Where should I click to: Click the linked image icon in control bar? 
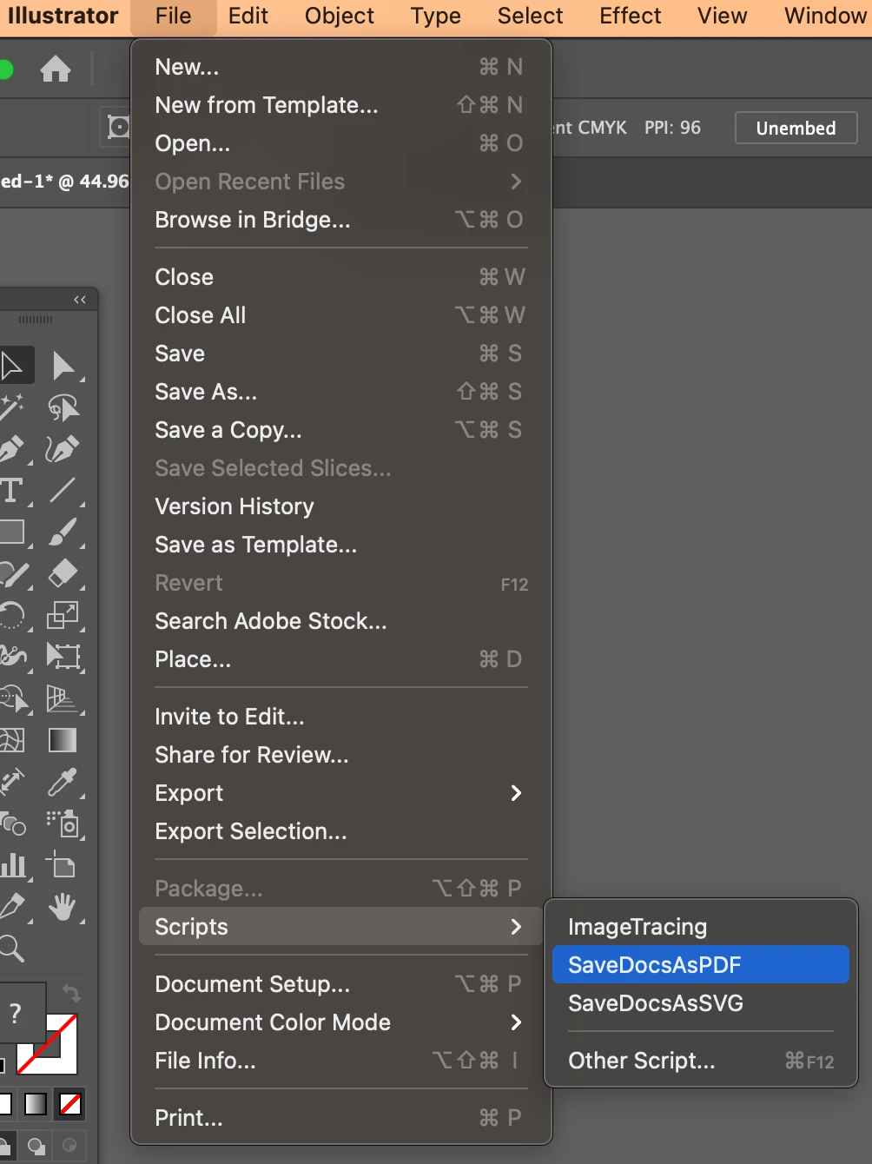118,128
